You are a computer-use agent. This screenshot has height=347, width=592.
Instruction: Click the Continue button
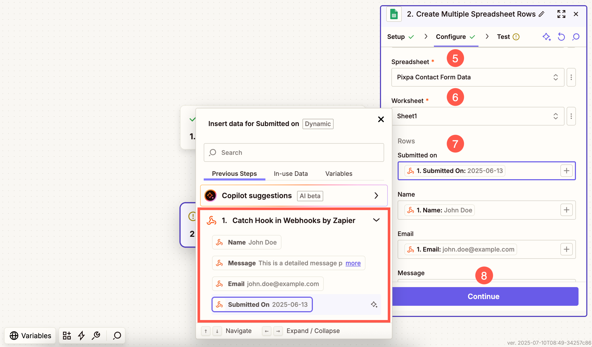(x=484, y=296)
